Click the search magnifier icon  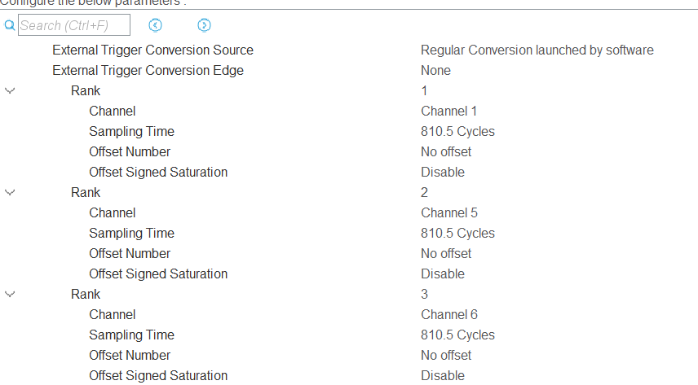click(10, 26)
